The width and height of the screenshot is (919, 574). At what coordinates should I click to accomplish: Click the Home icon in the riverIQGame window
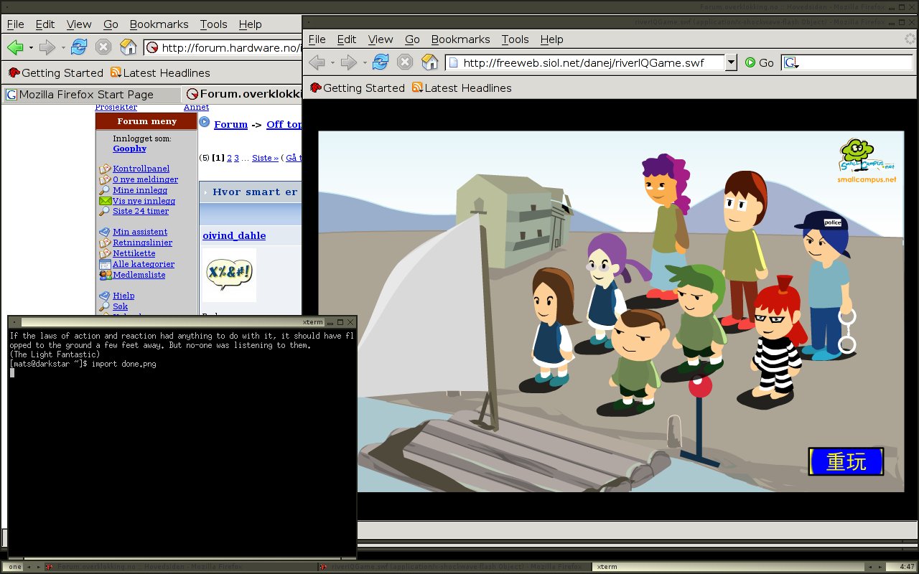tap(429, 63)
